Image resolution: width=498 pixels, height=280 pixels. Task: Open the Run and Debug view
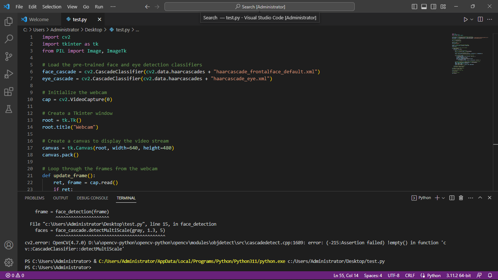pyautogui.click(x=9, y=74)
